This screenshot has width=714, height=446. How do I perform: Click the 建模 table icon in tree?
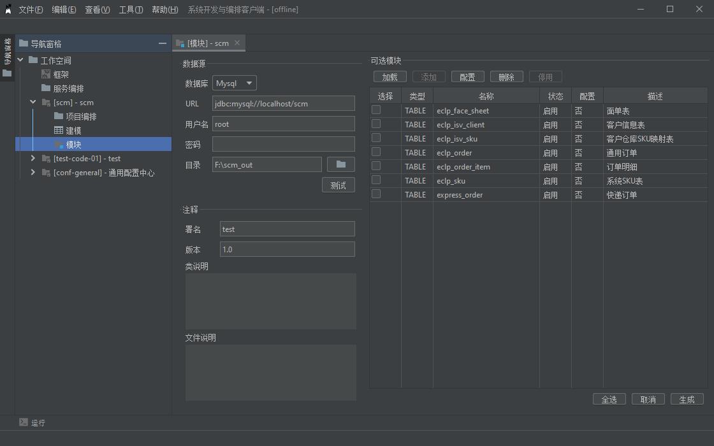pos(59,131)
